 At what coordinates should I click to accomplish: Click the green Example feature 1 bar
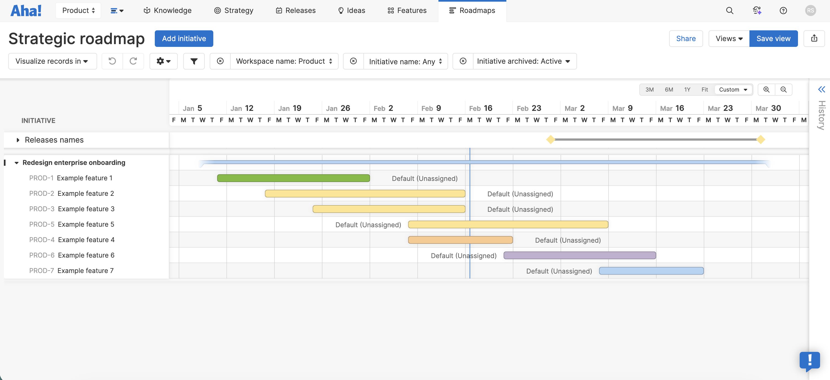[x=293, y=178]
